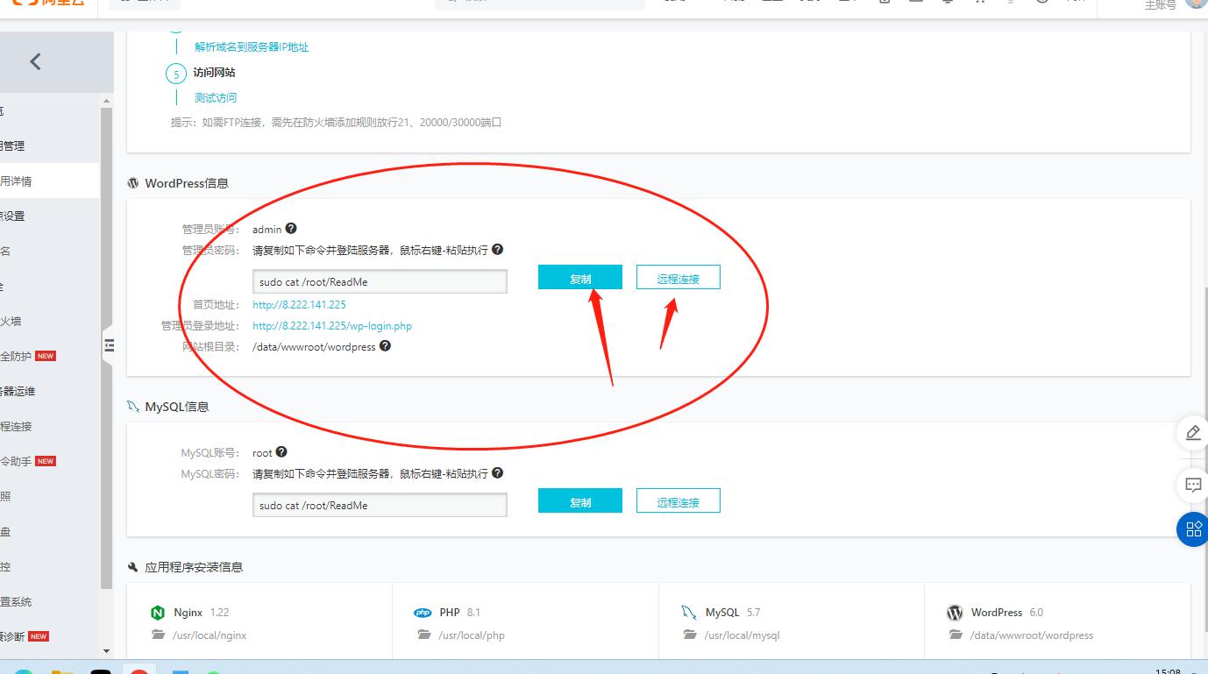Click the 应用程序安装信息 section heading
This screenshot has height=674, width=1208.
194,567
